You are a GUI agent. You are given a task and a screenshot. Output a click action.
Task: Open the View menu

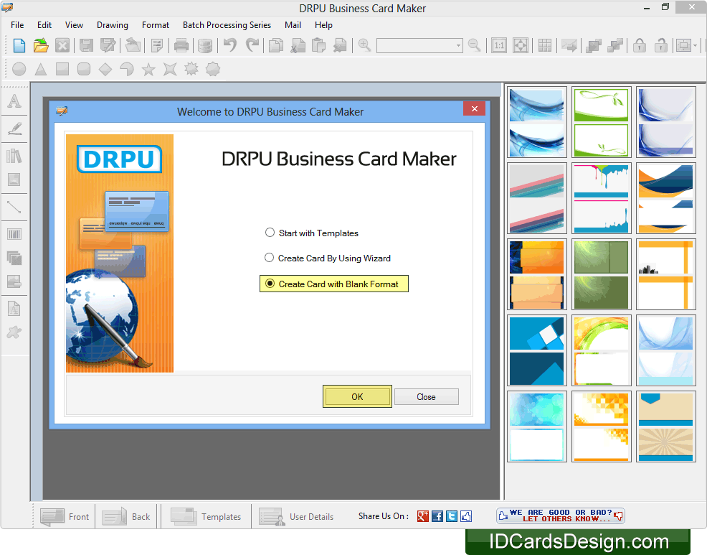click(x=74, y=25)
